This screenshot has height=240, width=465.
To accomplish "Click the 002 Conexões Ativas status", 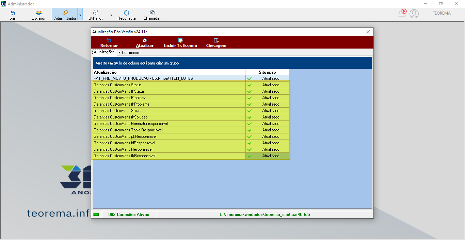I will [128, 215].
